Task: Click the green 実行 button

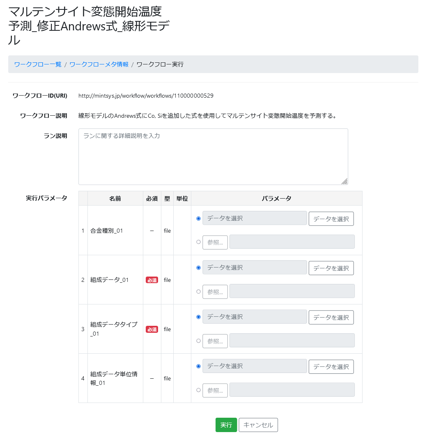Action: pyautogui.click(x=226, y=425)
